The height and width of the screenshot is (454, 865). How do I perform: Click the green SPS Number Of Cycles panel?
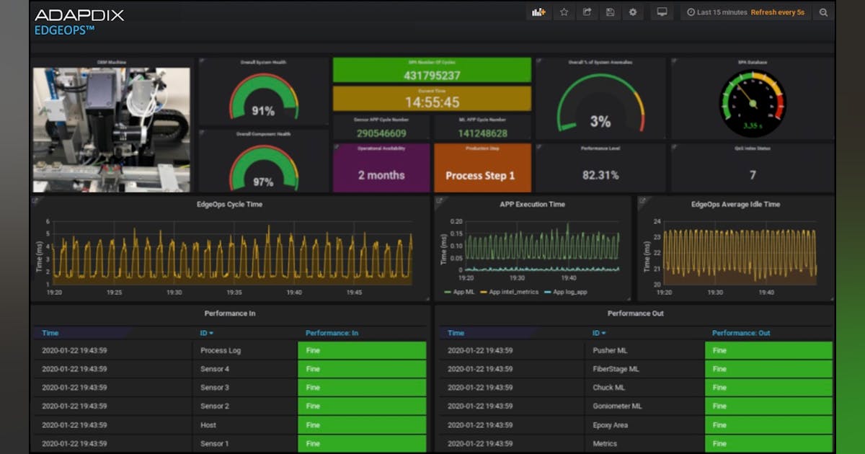431,71
